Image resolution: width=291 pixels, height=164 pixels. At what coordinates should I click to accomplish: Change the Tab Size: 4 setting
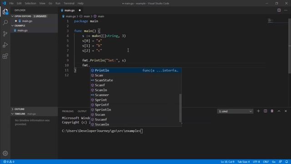point(244,162)
